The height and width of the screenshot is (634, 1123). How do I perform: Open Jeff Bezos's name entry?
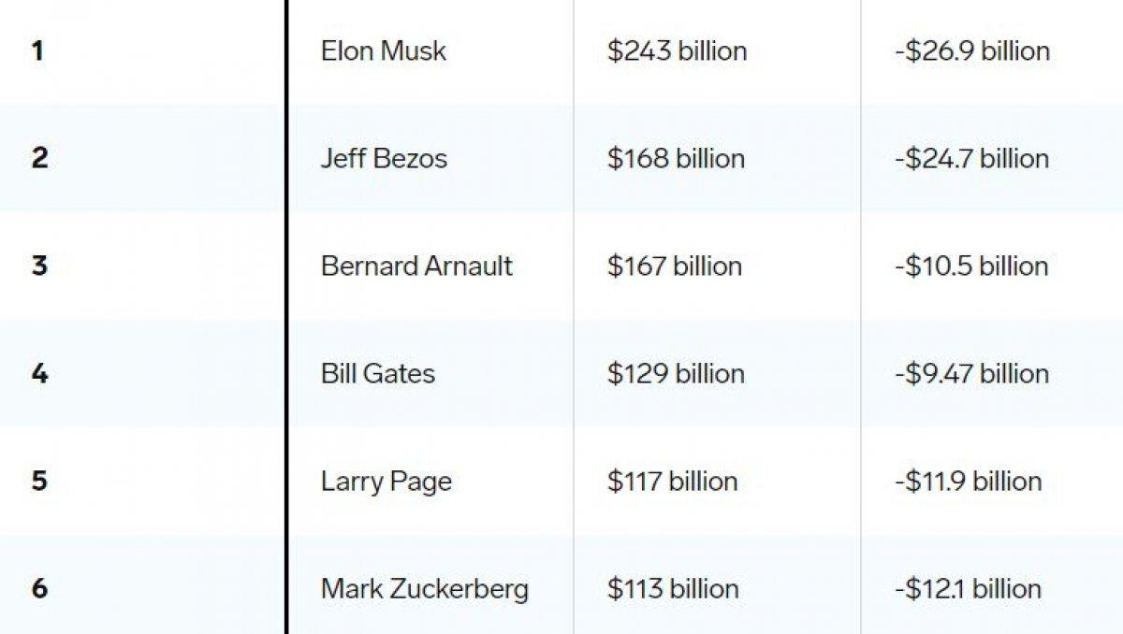384,158
